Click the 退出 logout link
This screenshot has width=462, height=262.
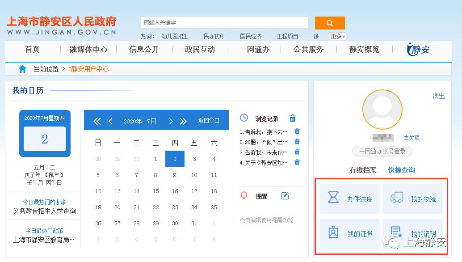(438, 96)
